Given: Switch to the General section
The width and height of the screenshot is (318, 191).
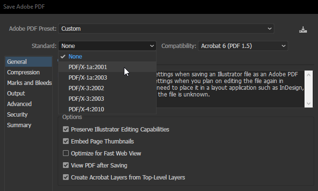Looking at the screenshot, I should pyautogui.click(x=29, y=62).
